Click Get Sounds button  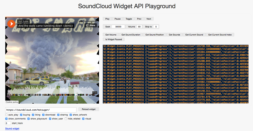pyautogui.click(x=175, y=35)
